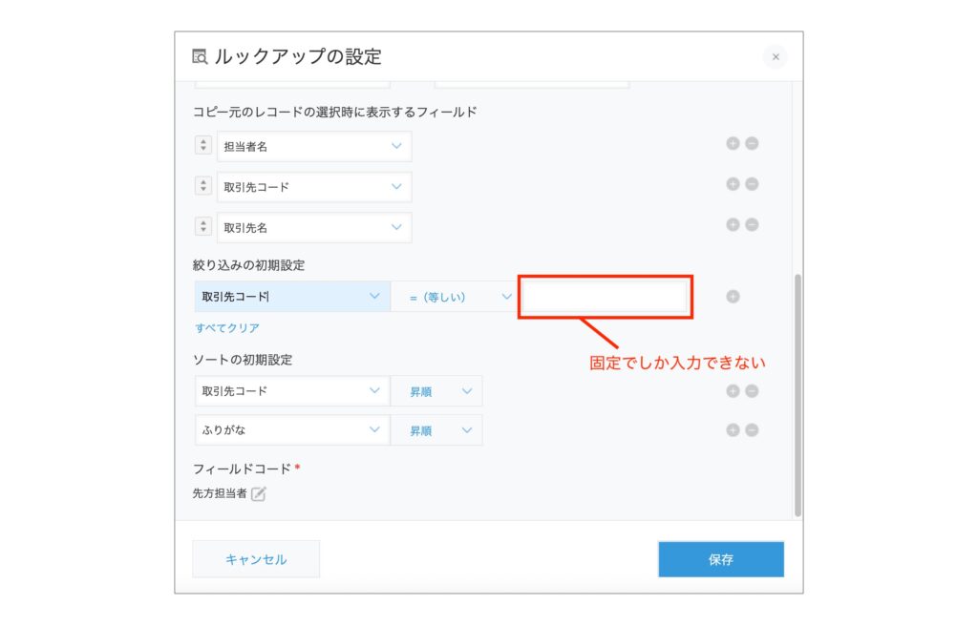The image size is (978, 625).
Task: Save the lookup settings with 保存
Action: click(x=721, y=559)
